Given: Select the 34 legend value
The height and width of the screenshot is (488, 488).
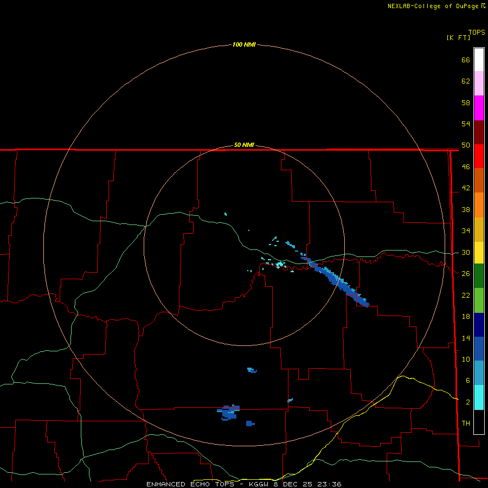Looking at the screenshot, I should pyautogui.click(x=466, y=230).
